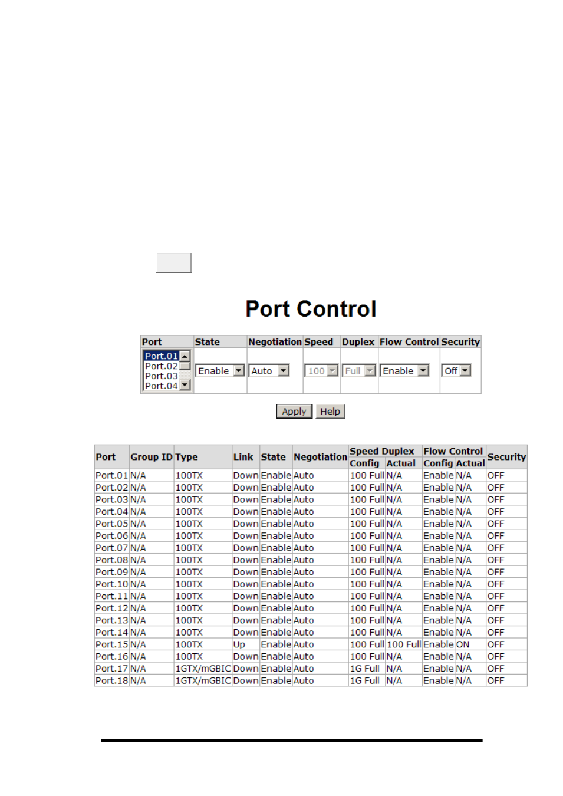
Task: Click Port.07 cell in the status table
Action: 111,548
